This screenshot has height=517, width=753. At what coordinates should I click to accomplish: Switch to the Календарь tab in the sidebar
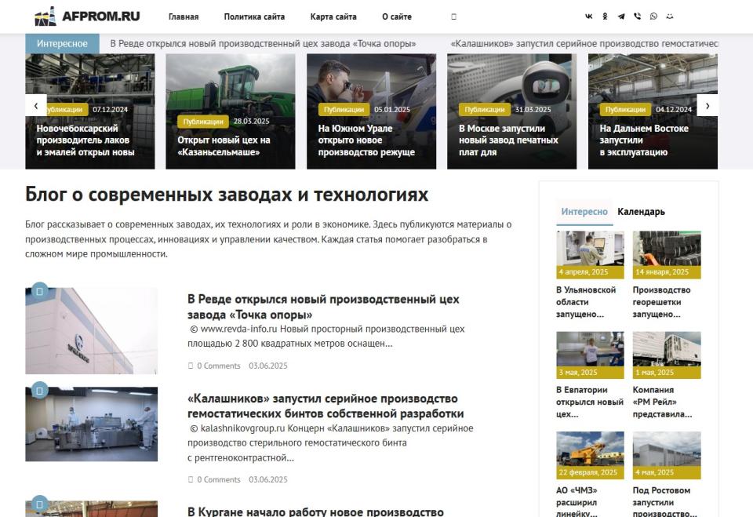tap(640, 211)
